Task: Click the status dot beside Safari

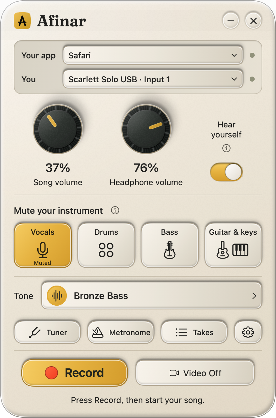Action: [252, 56]
